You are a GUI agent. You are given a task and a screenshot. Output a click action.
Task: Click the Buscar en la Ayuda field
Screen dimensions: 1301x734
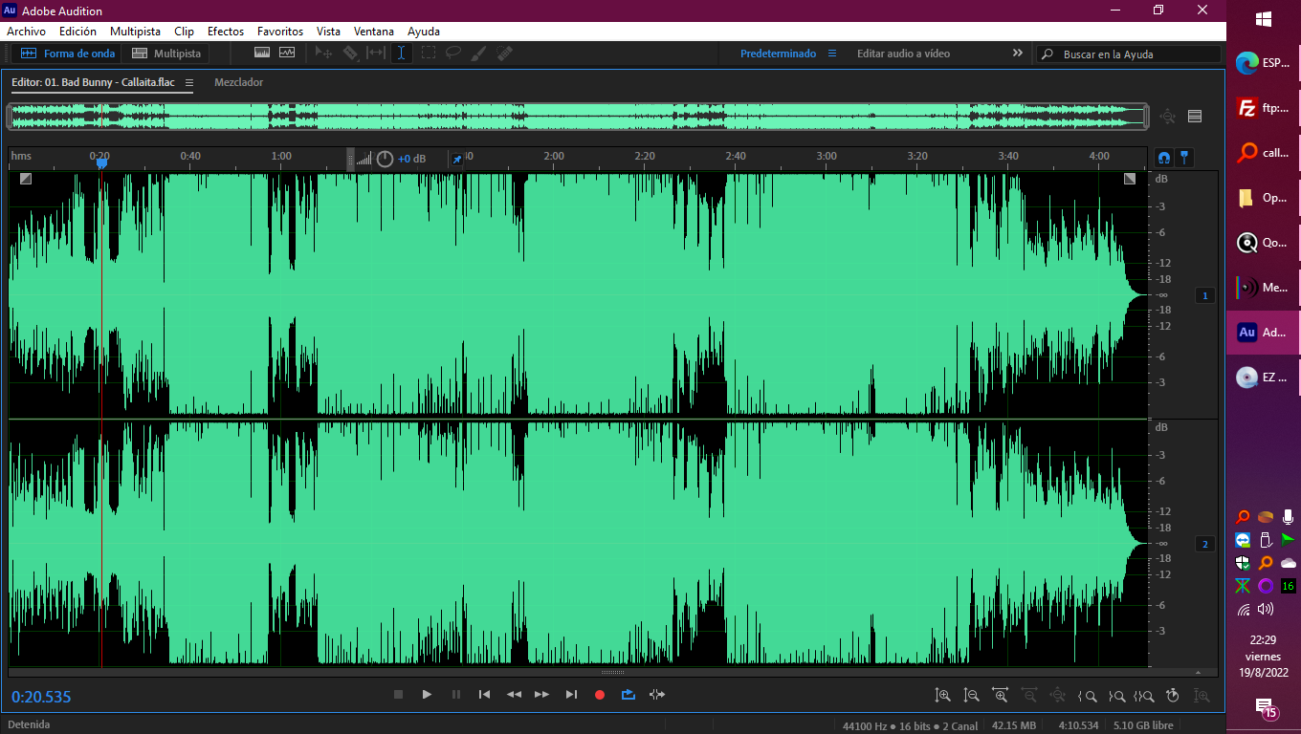point(1129,54)
